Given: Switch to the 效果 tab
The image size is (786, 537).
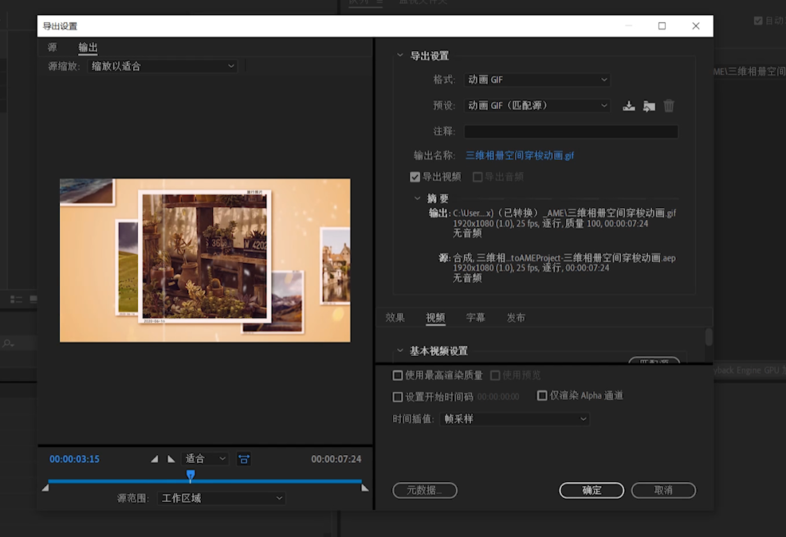Looking at the screenshot, I should (395, 318).
